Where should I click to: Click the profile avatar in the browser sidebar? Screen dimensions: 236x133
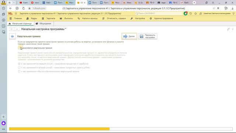pos(3,3)
